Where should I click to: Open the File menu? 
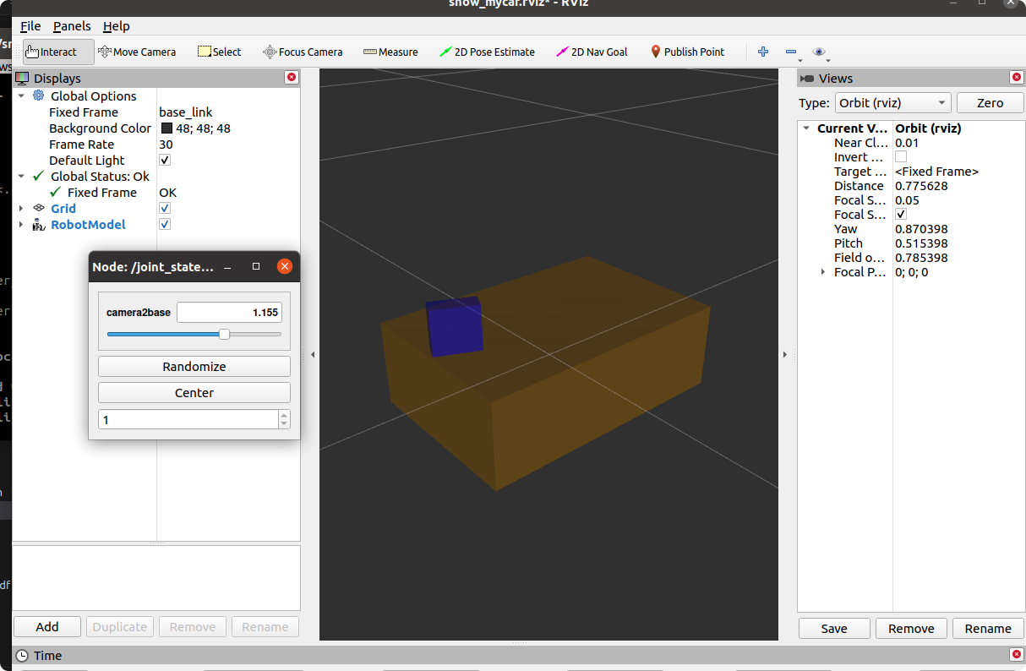point(30,26)
